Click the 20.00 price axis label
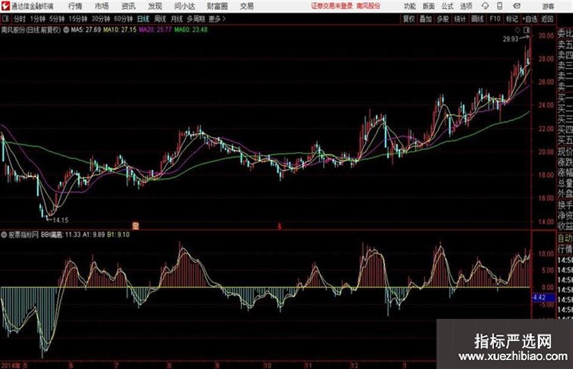The height and width of the screenshot is (369, 573). pos(546,151)
